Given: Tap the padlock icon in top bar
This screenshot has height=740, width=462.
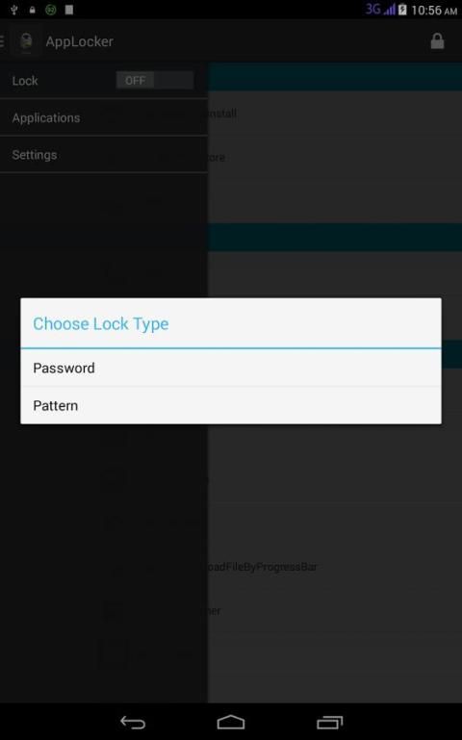Looking at the screenshot, I should pyautogui.click(x=437, y=41).
